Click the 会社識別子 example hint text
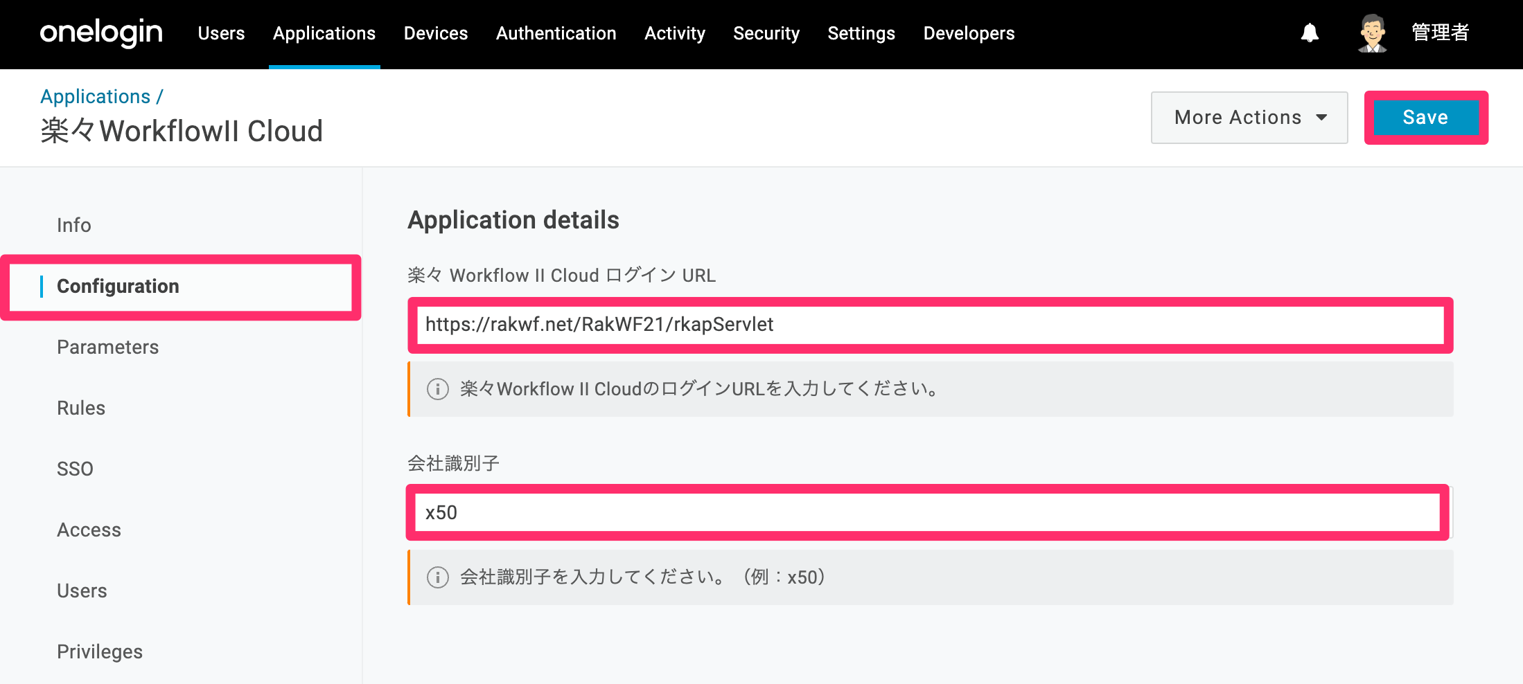1523x684 pixels. click(x=643, y=577)
